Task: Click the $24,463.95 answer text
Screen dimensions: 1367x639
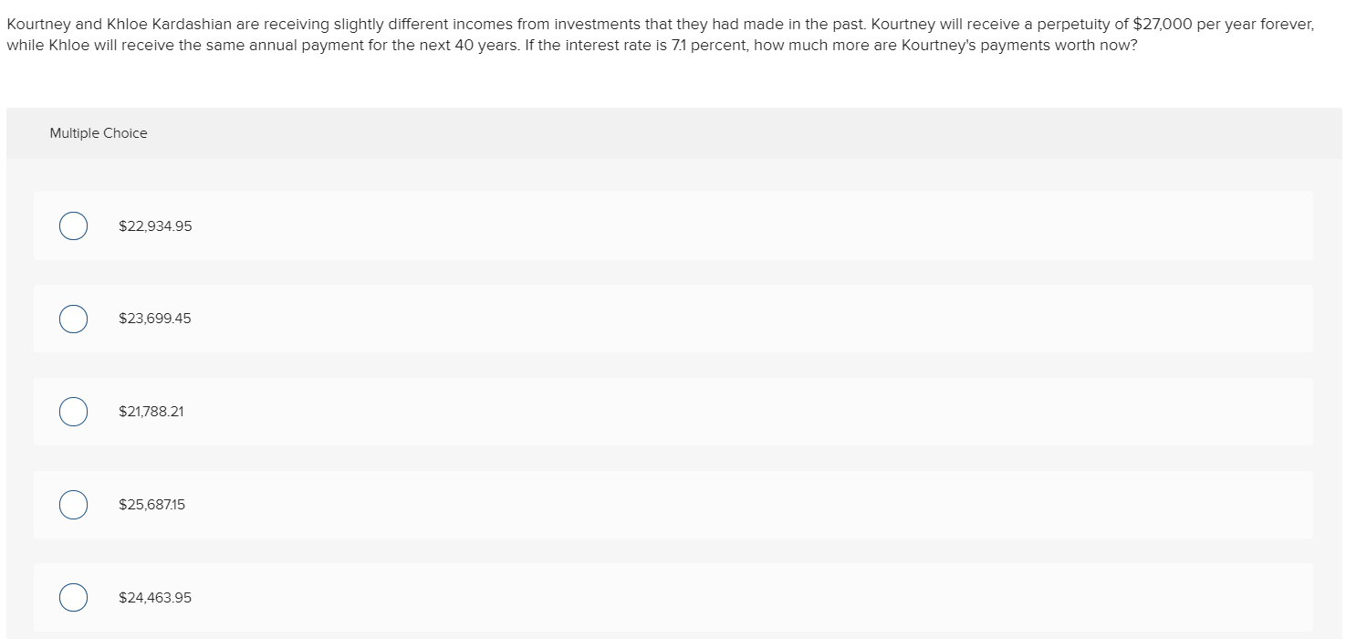Action: click(155, 598)
